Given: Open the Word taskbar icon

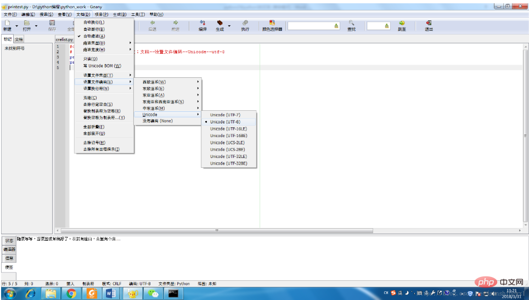Looking at the screenshot, I should (x=111, y=293).
